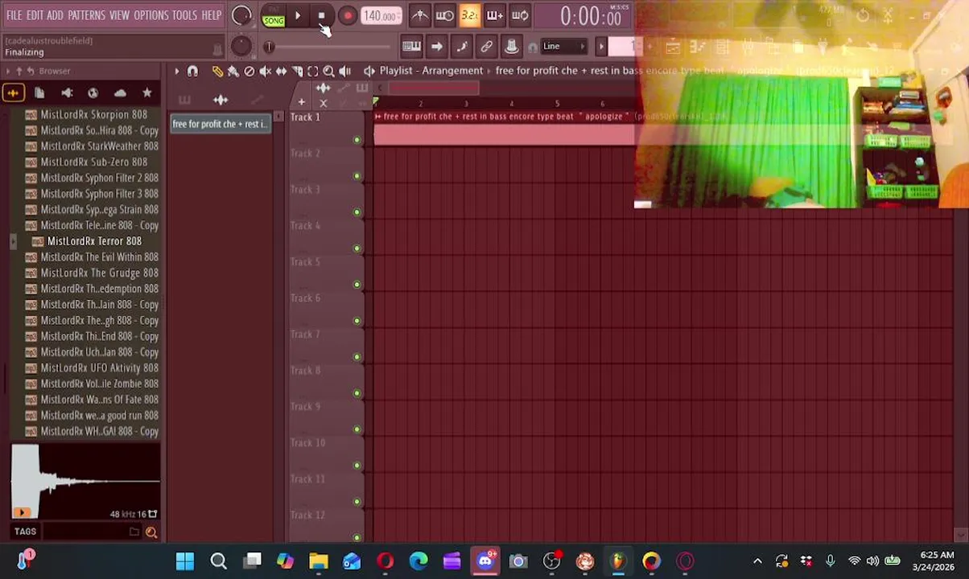Select the playlist Paint brush tool
This screenshot has width=969, height=579.
233,72
